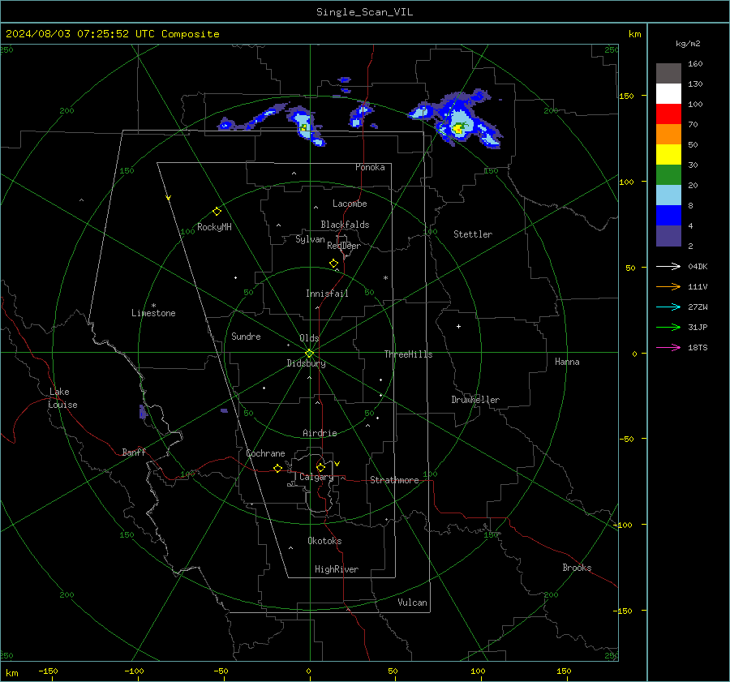Click the Limestone label

[153, 313]
